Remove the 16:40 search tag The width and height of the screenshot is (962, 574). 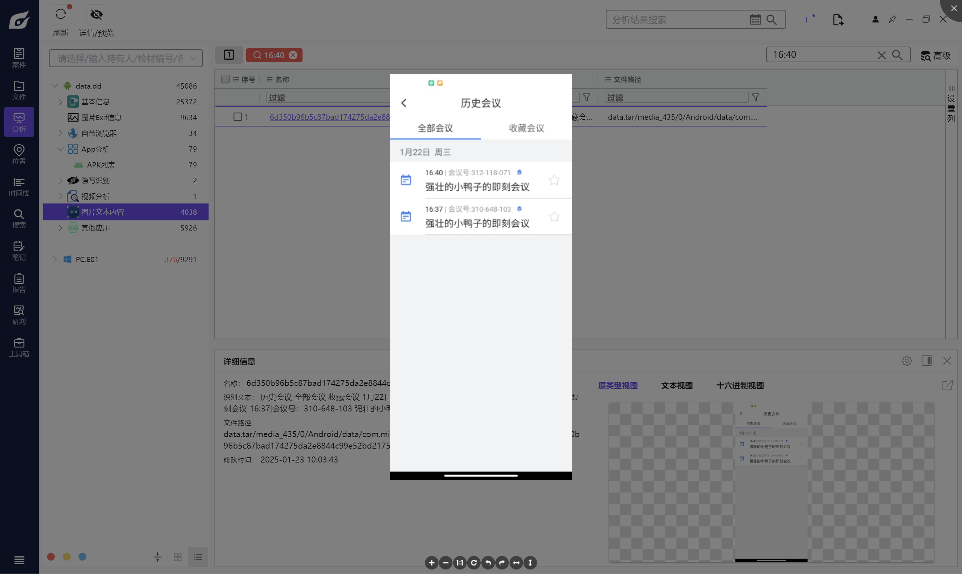293,55
